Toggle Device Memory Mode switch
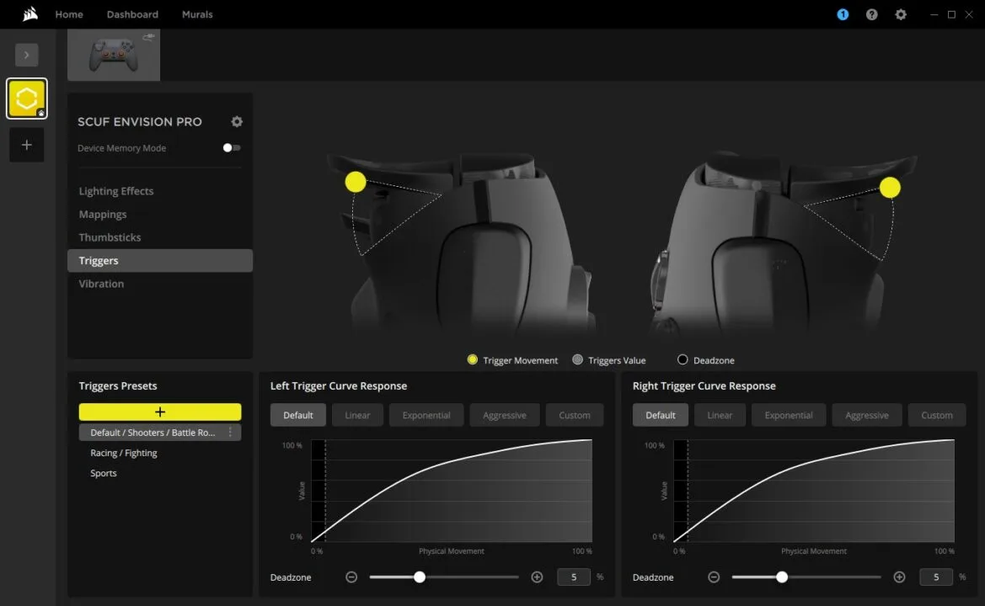The width and height of the screenshot is (985, 606). pos(231,148)
